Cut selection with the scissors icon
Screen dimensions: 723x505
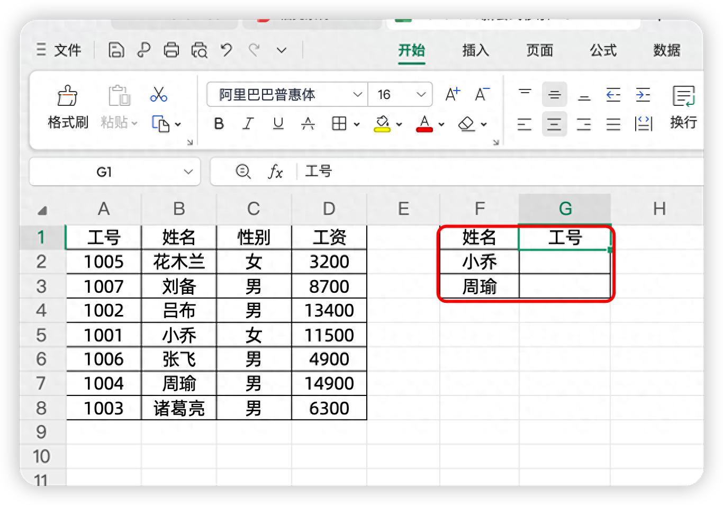(158, 95)
